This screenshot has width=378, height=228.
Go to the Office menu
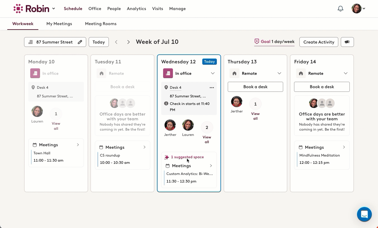pos(95,9)
